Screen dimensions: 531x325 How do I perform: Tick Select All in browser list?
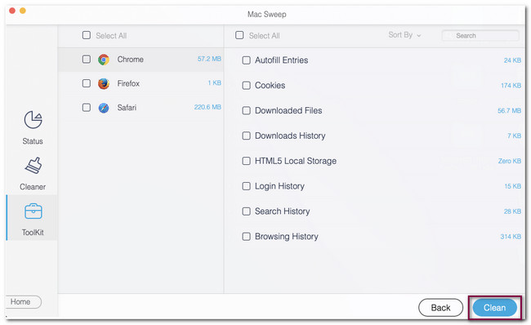click(x=87, y=35)
